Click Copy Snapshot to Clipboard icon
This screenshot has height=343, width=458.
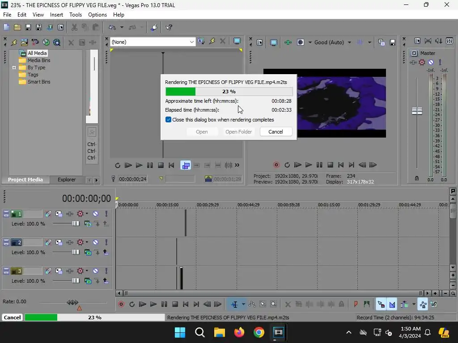[x=382, y=42]
